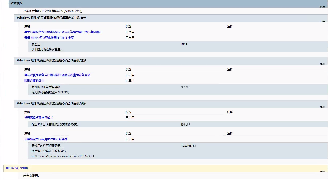This screenshot has height=180, width=328.
Task: Open the 使用指定的远程桌面许可证服务器 policy link
Action: [46, 139]
